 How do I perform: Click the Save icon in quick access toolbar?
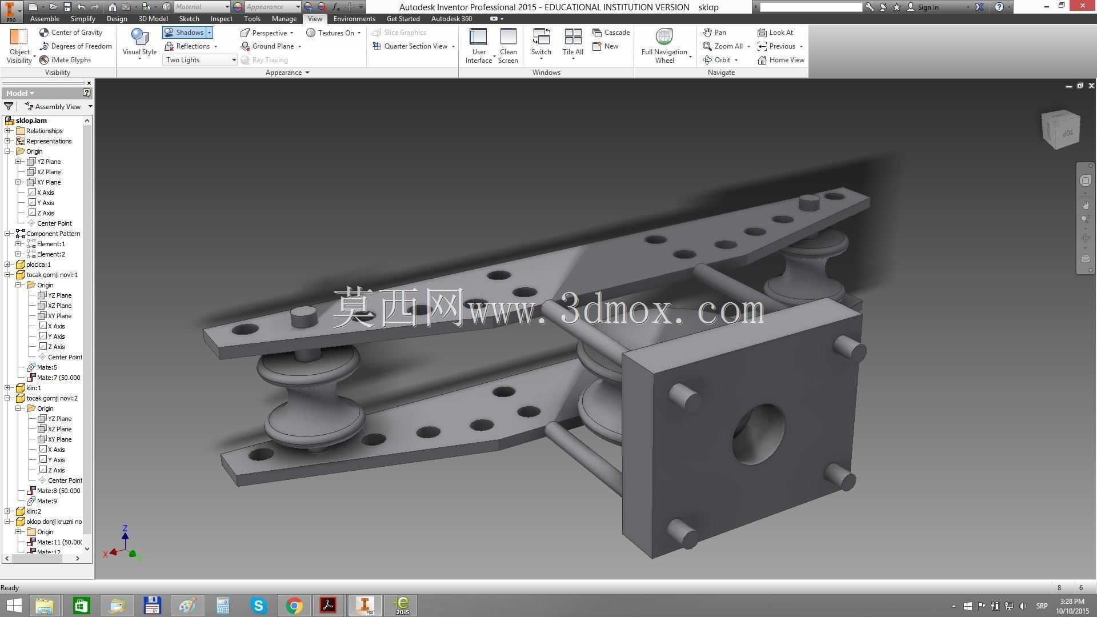[67, 7]
